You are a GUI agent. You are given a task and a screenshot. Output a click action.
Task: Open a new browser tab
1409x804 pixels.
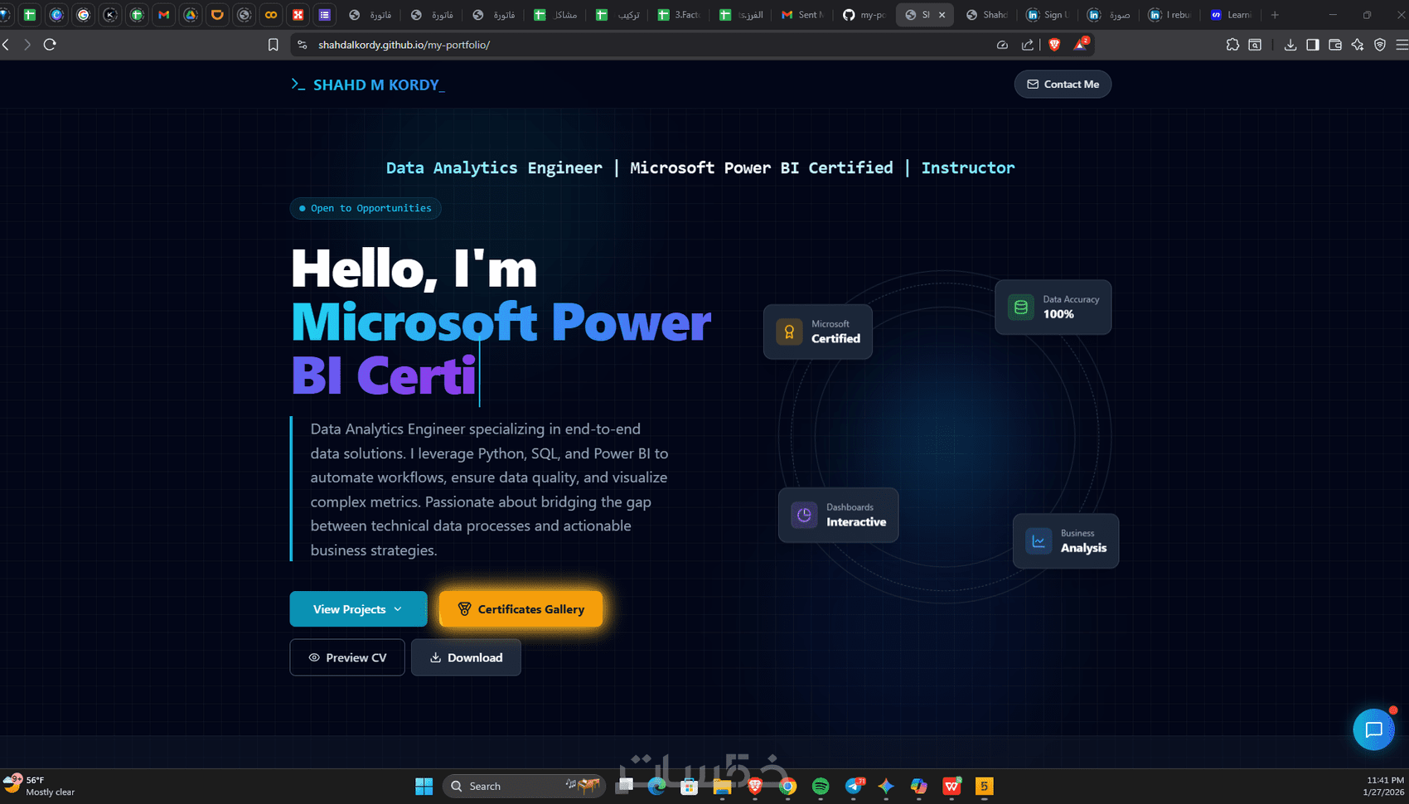[x=1275, y=15]
